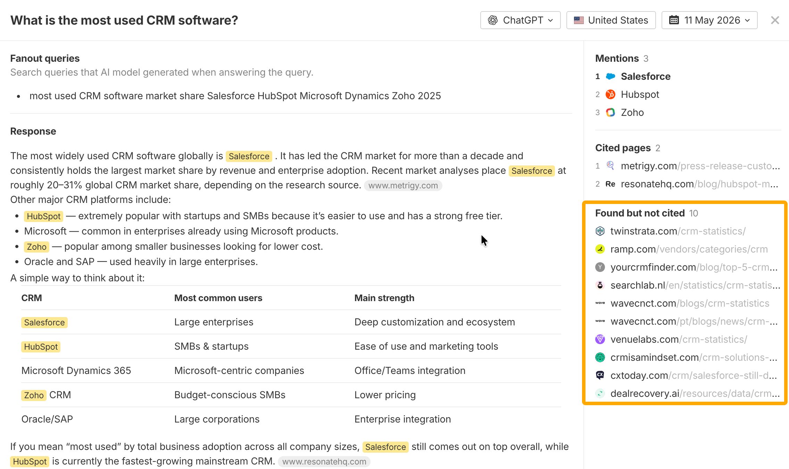The image size is (789, 469).
Task: Click the Most common users column header
Action: pos(218,298)
